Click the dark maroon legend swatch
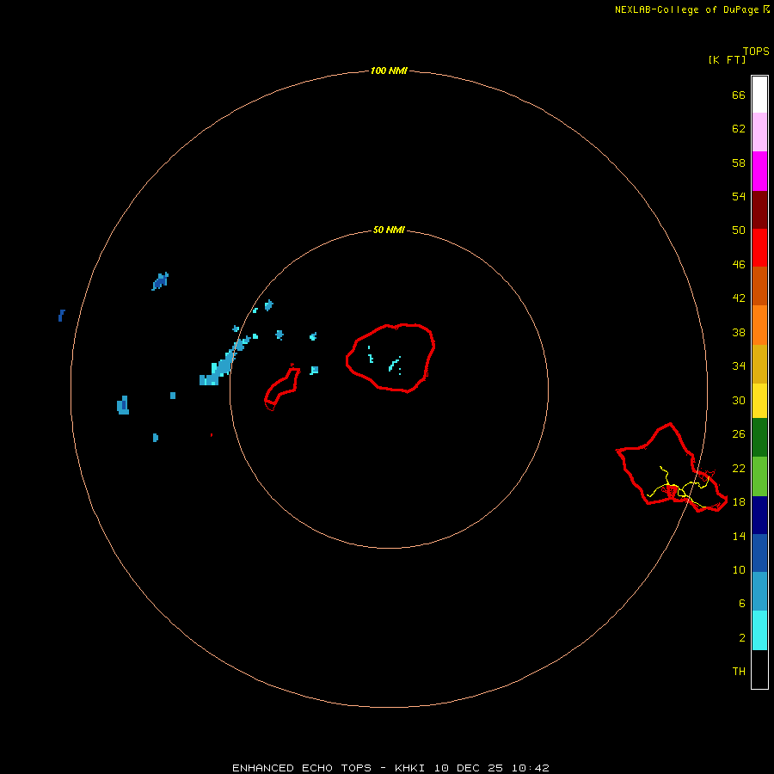Screen dimensions: 774x774 click(759, 210)
